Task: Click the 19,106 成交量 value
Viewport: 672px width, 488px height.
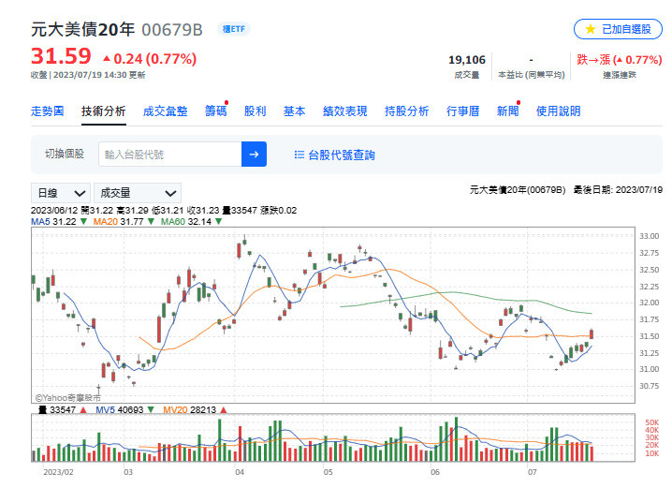Action: (467, 60)
